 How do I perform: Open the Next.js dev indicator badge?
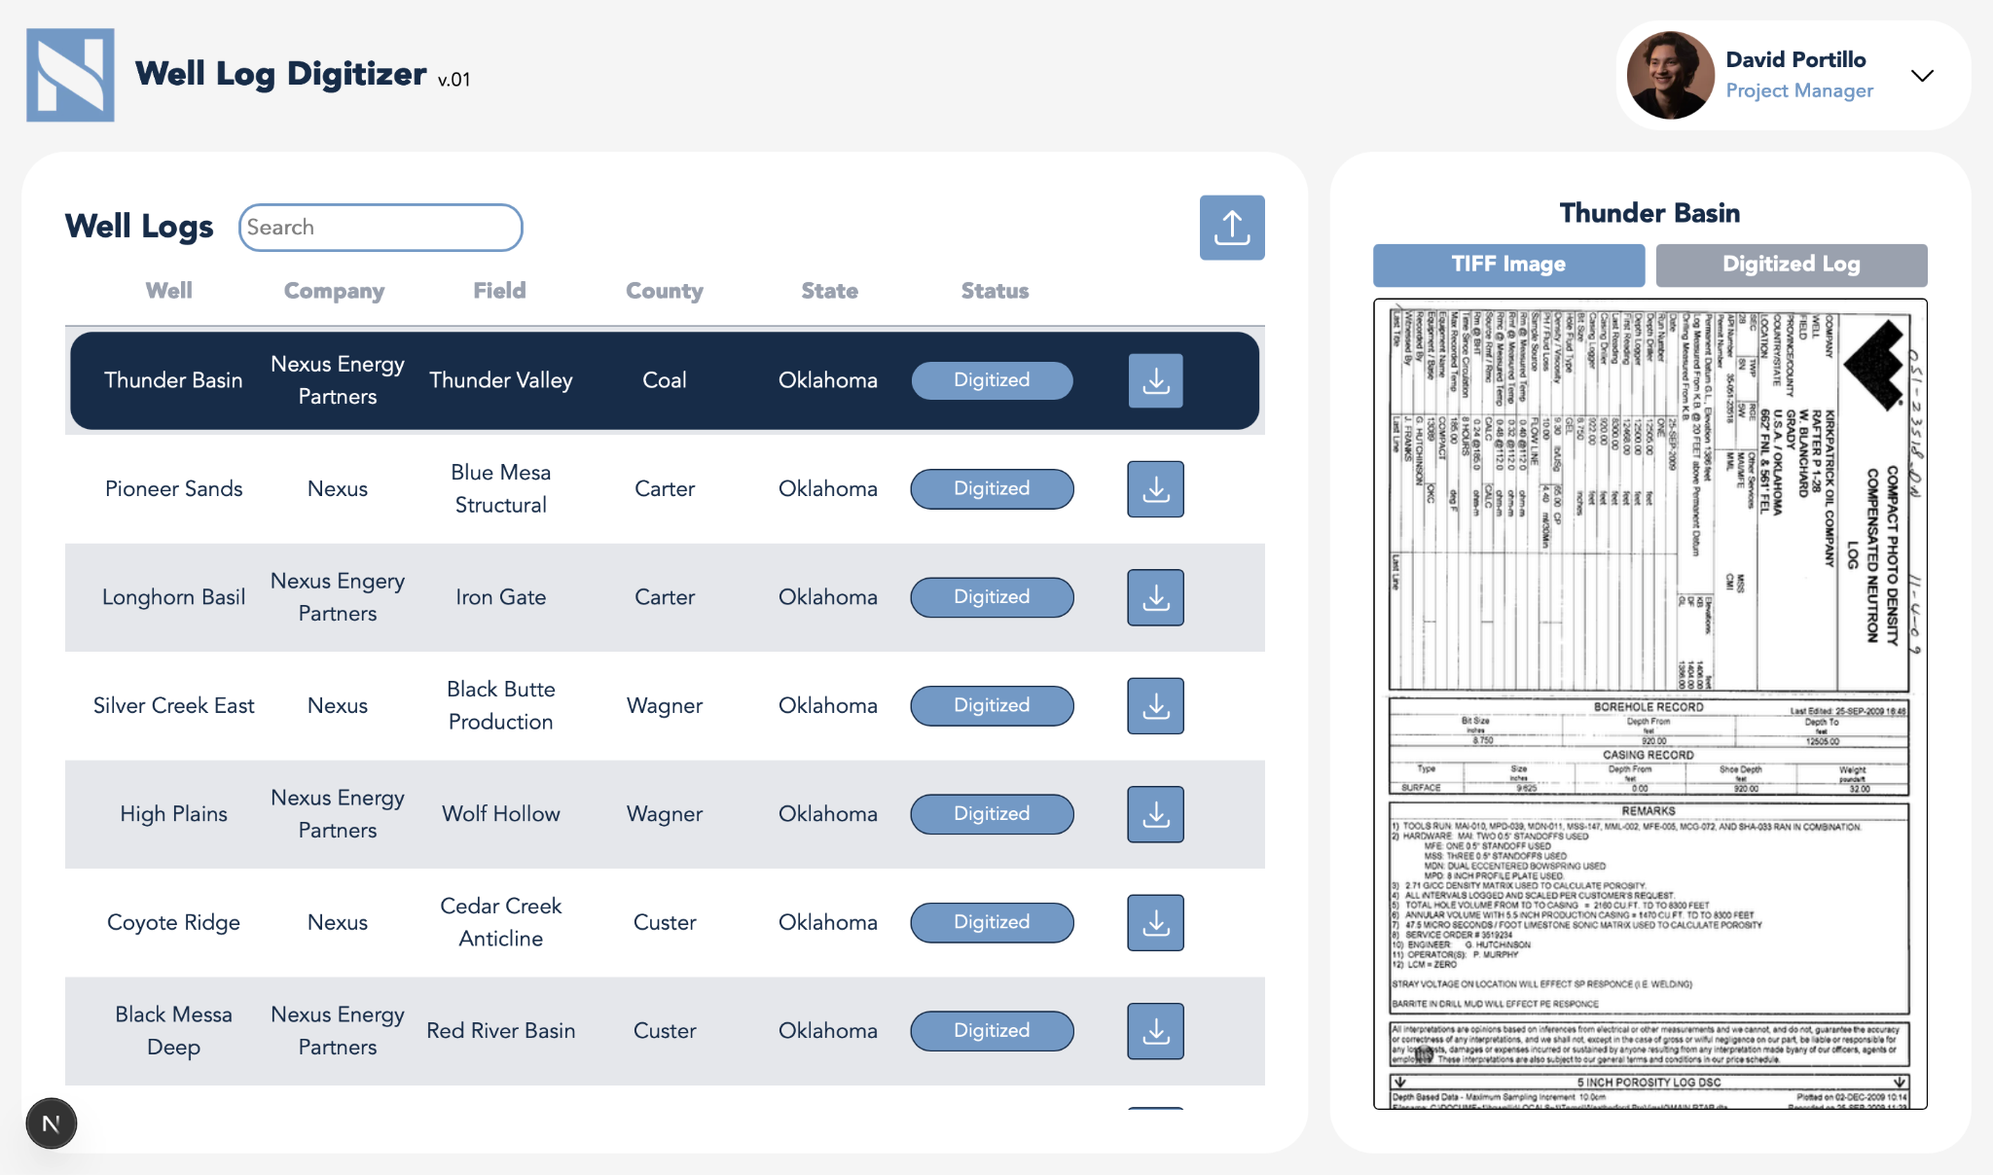coord(52,1123)
